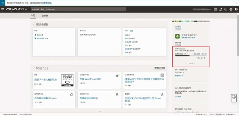
Task: Click the search field in the header
Action: (79, 9)
